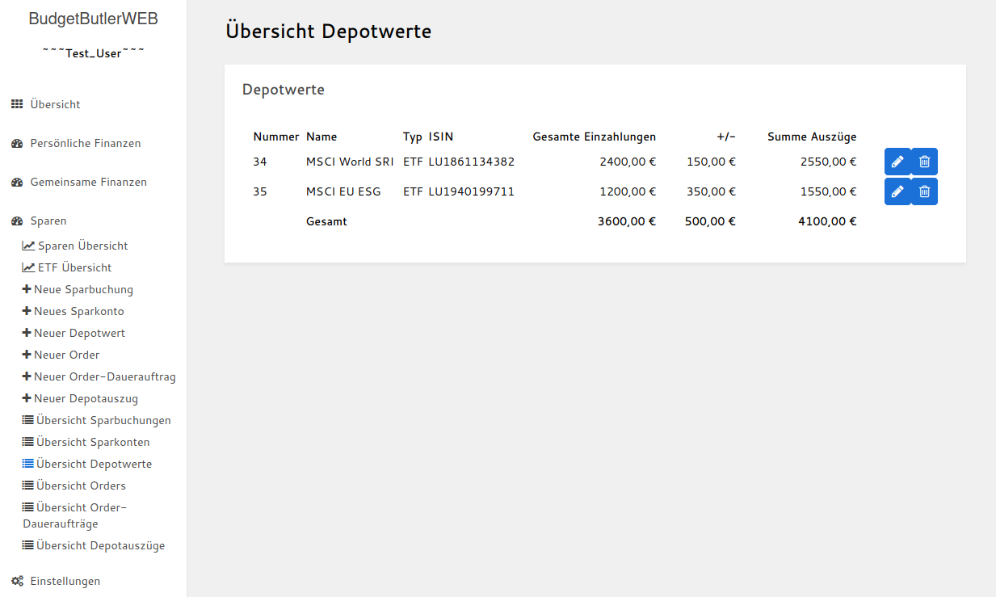Expand the Gemeinsame Finanzen section
The height and width of the screenshot is (597, 996).
[x=88, y=182]
